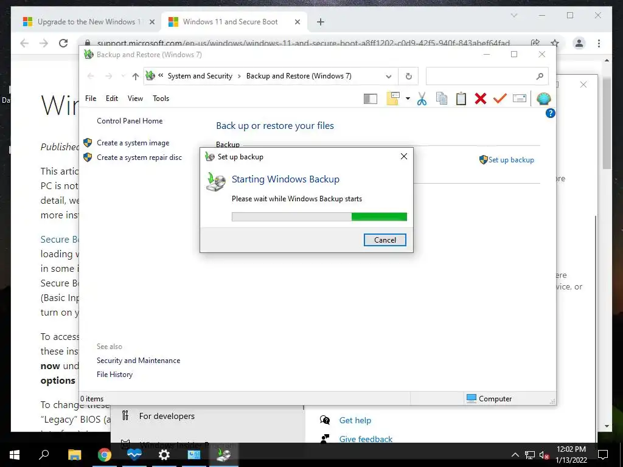Click Get help link in Settings
This screenshot has width=623, height=467.
click(355, 420)
